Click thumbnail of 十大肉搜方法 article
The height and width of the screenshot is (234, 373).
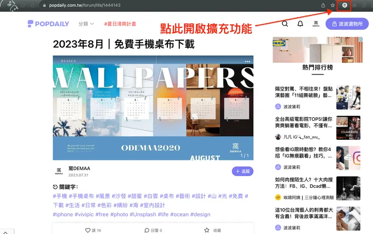click(x=348, y=188)
